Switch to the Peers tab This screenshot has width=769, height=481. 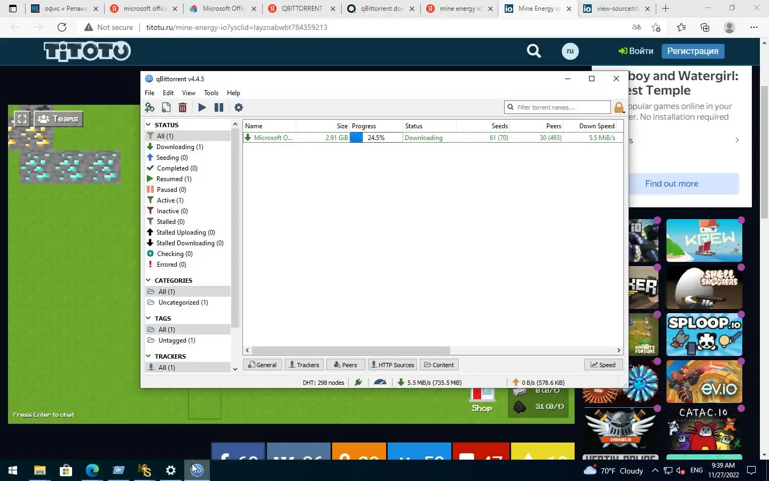pos(346,365)
